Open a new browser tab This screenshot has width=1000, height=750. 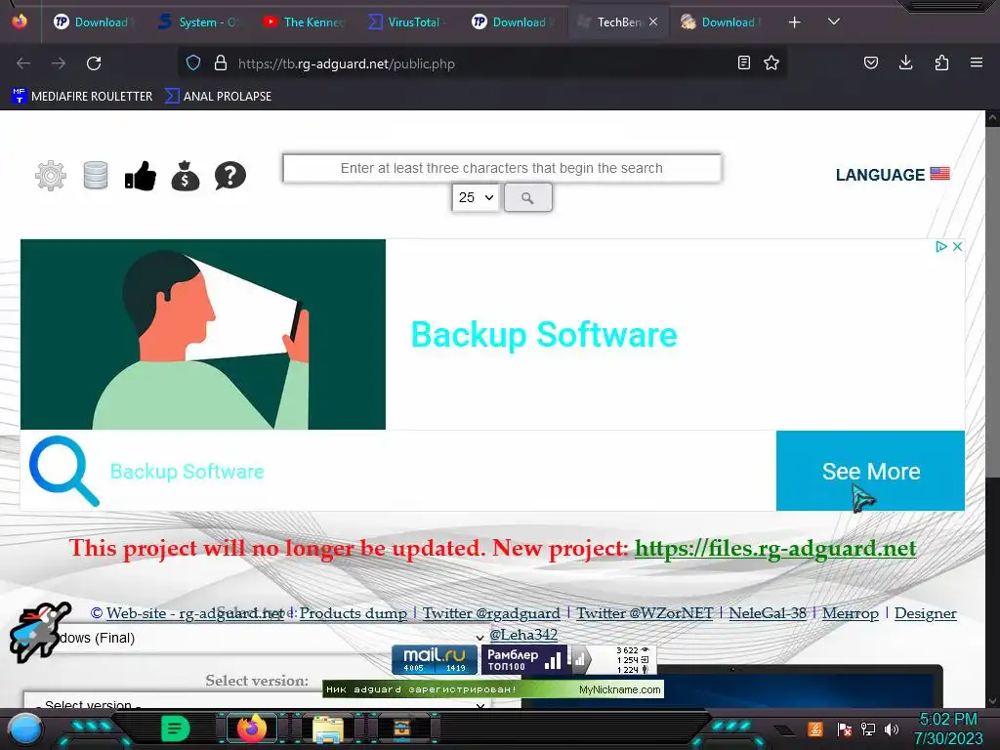click(794, 22)
